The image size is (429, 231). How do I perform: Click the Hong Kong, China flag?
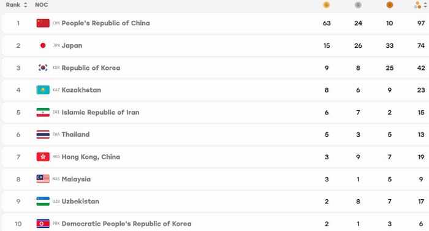(43, 157)
